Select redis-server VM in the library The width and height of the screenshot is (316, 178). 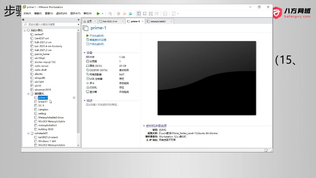click(41, 66)
